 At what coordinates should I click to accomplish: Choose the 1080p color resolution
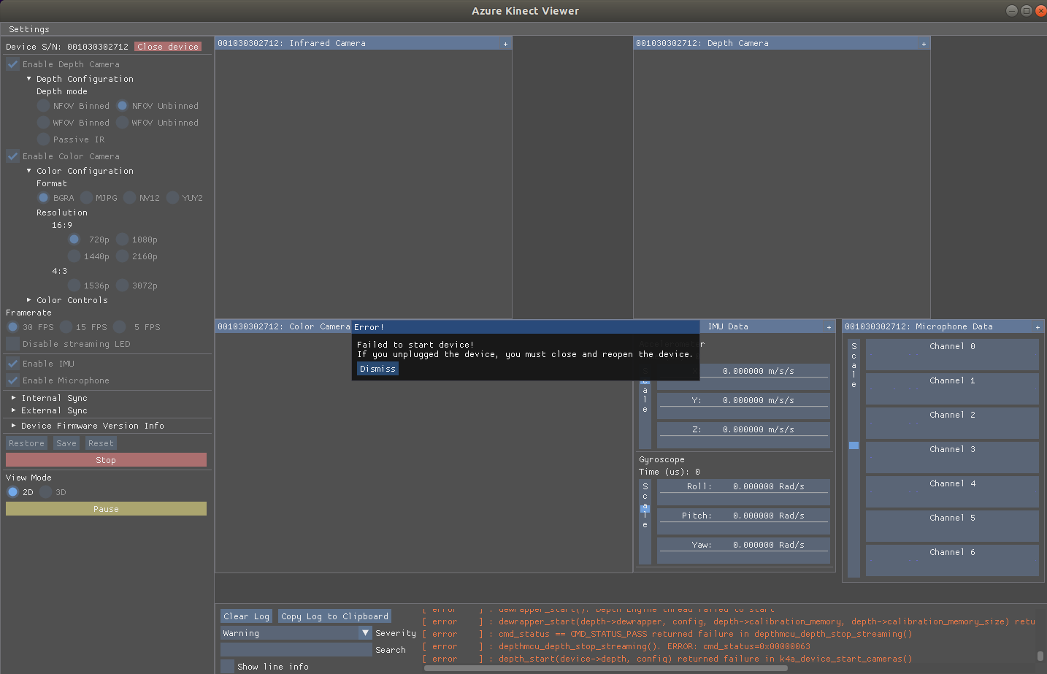pos(123,239)
